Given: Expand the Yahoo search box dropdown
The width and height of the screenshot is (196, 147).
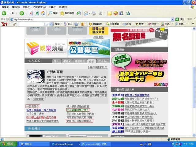Looking at the screenshot, I should (x=51, y=24).
